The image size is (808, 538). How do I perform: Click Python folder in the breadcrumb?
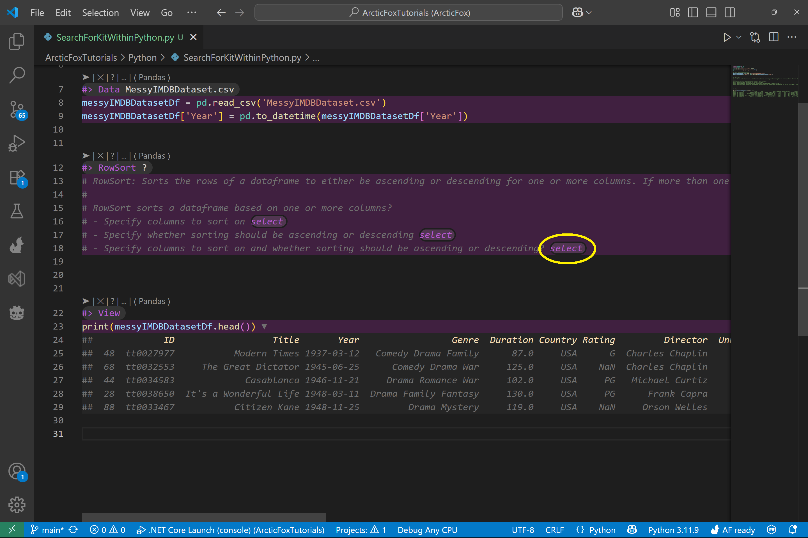point(142,58)
